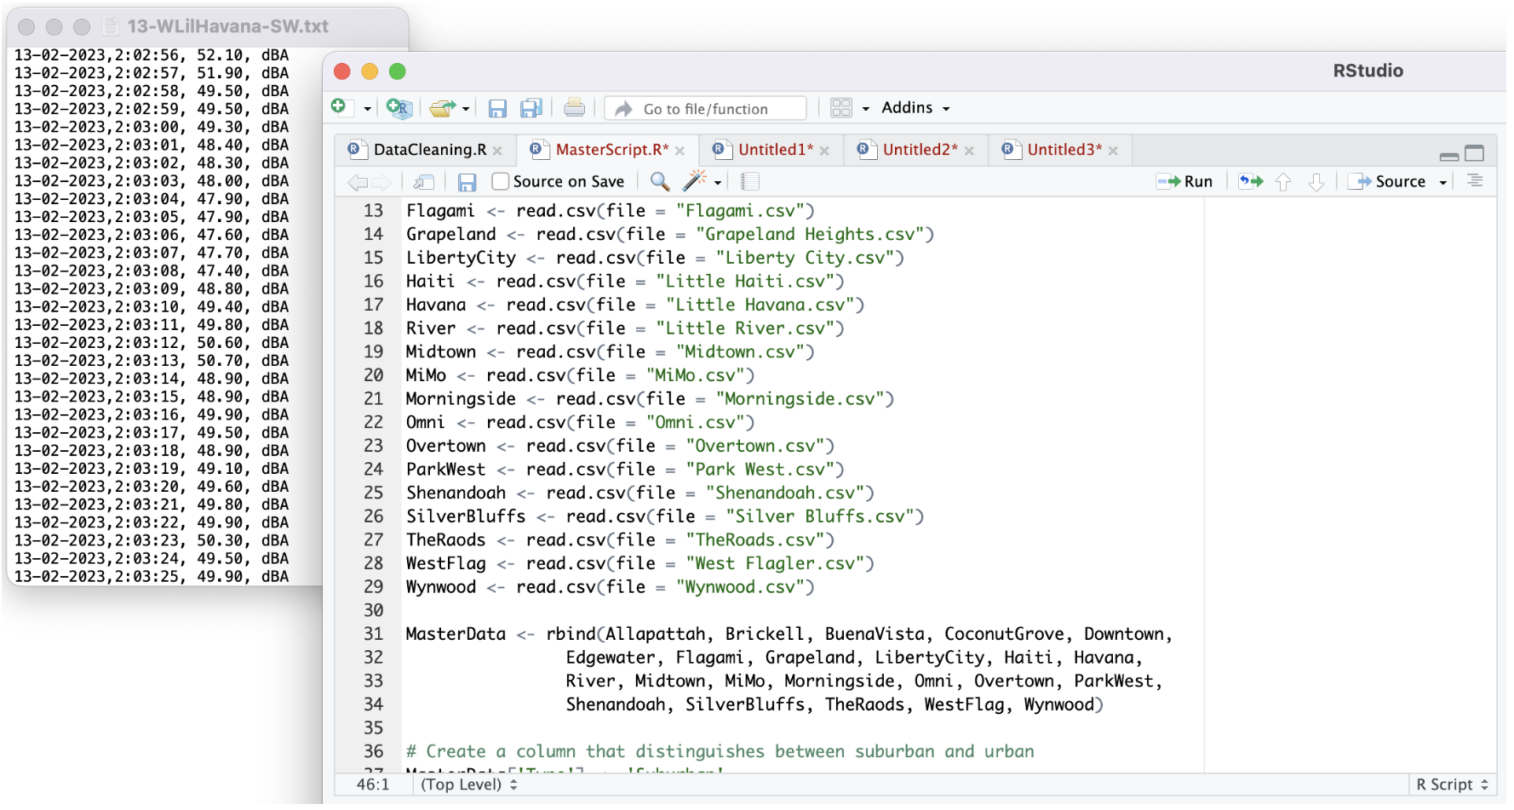This screenshot has height=810, width=1514.
Task: Click the New File icon
Action: click(340, 107)
